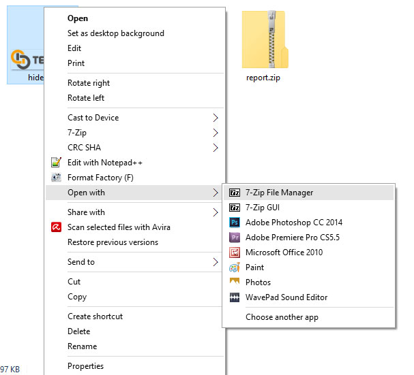Choose Edit with Notepad++
414x375 pixels.
click(x=134, y=163)
